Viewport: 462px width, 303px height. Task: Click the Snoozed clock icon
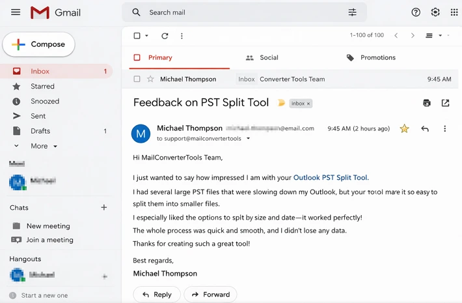(x=16, y=102)
